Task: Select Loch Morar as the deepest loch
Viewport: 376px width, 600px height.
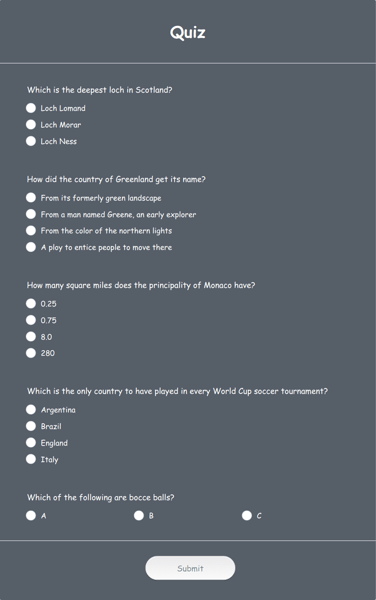Action: tap(31, 125)
